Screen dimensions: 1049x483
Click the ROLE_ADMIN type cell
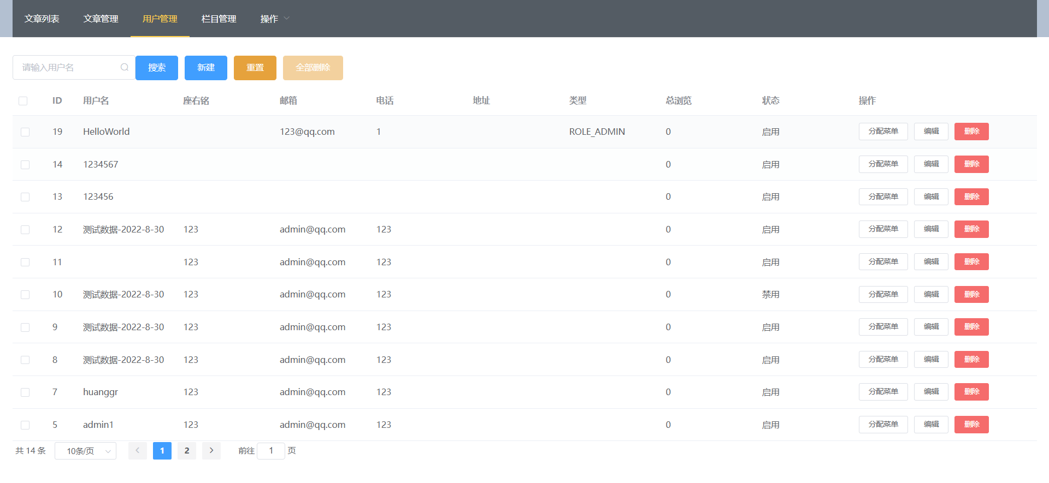coord(597,132)
